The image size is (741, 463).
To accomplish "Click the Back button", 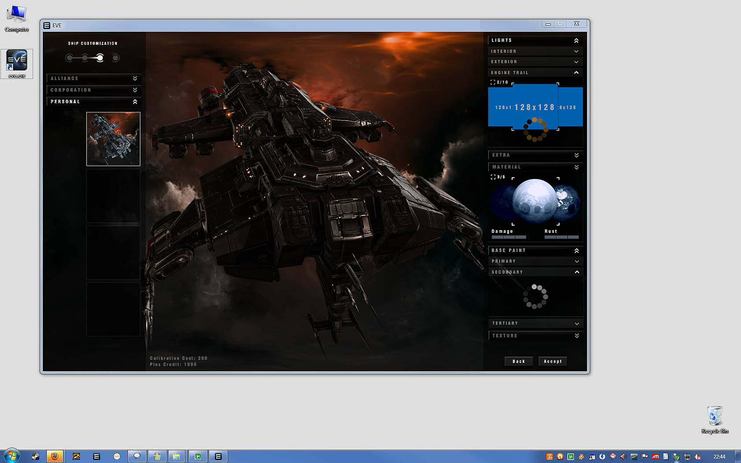I will coord(519,362).
